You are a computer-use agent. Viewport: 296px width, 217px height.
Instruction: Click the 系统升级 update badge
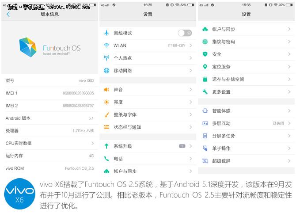pos(182,146)
